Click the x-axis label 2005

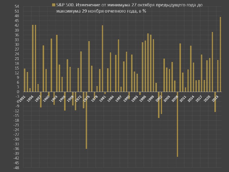167,99
